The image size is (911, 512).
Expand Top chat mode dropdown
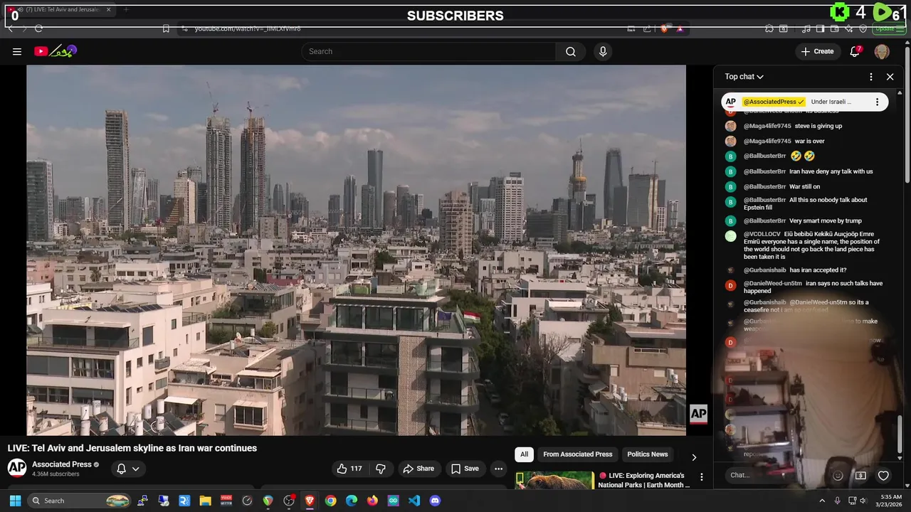(744, 77)
